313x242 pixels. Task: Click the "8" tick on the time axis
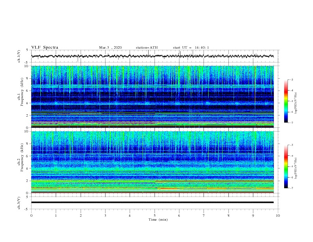(x=228, y=216)
